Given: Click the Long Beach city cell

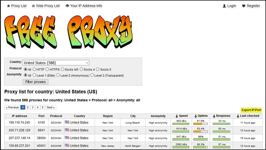Looking at the screenshot, I should coord(133,123).
